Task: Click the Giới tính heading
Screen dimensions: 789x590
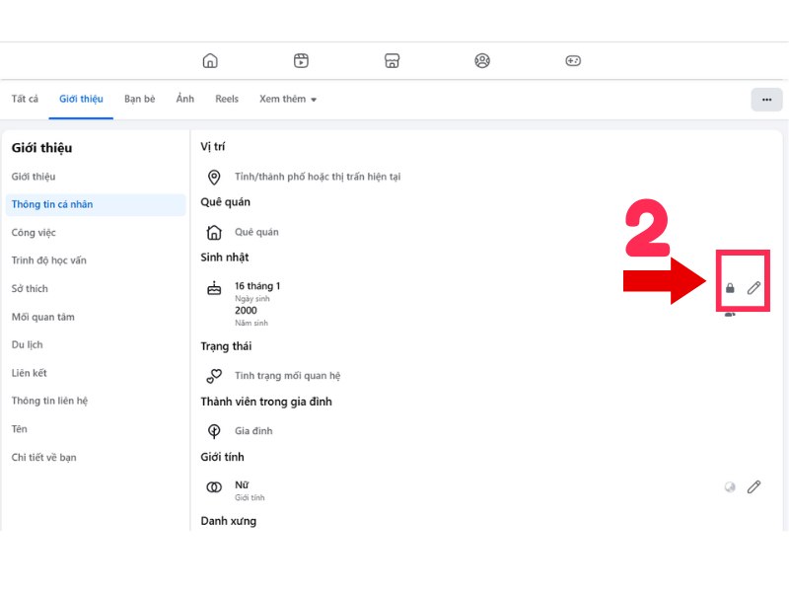Action: pos(222,457)
